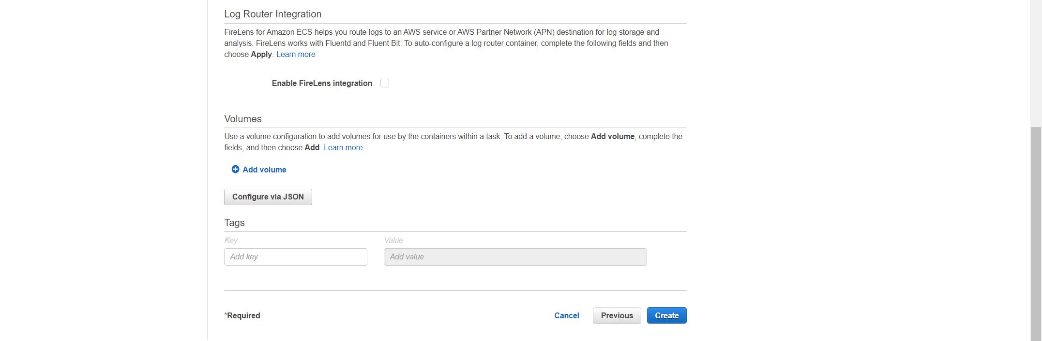Click the Enable FireLens integration label
1042x341 pixels.
(x=322, y=83)
